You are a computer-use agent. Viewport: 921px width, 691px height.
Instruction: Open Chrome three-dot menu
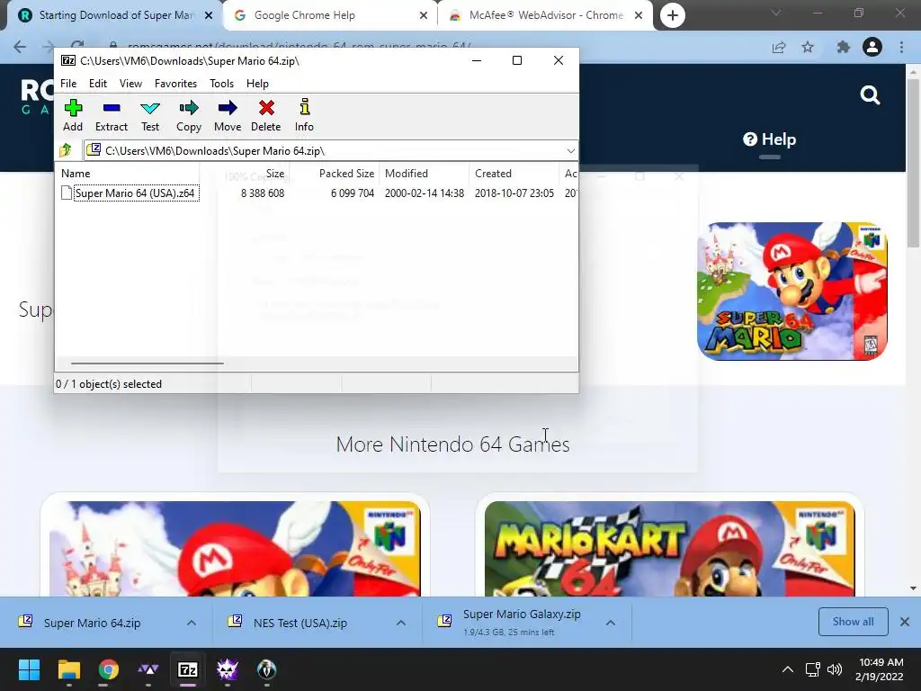pos(901,47)
